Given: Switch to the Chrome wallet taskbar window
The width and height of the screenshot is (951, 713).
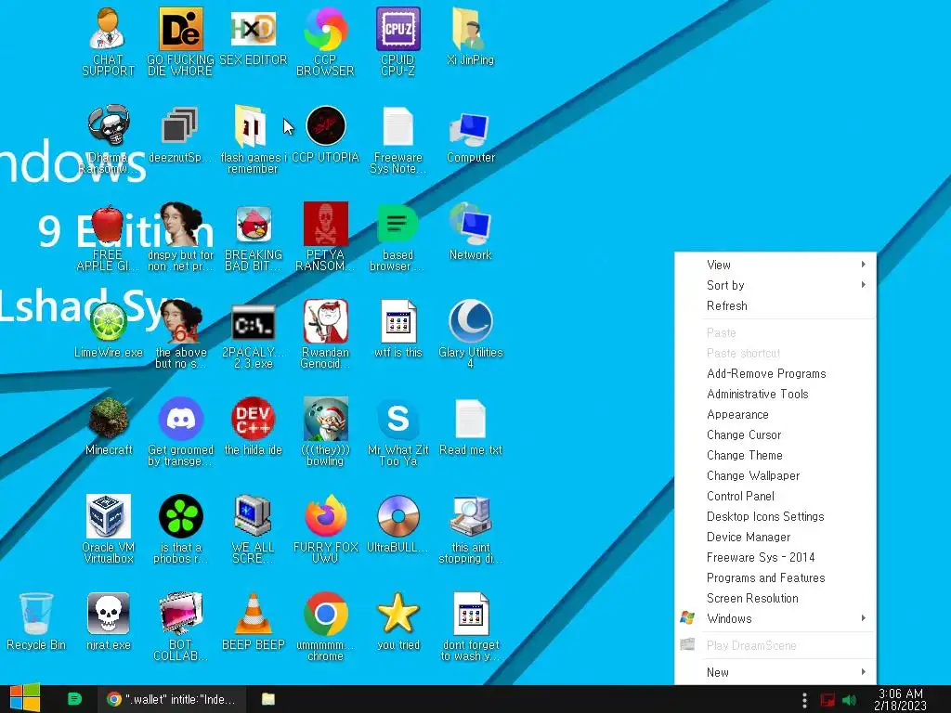Looking at the screenshot, I should [x=172, y=699].
